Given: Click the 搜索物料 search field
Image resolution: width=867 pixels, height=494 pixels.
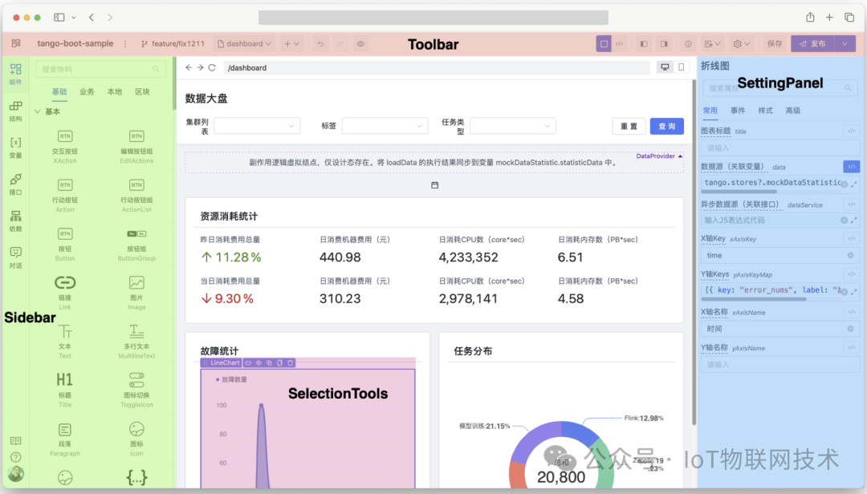Looking at the screenshot, I should point(100,69).
